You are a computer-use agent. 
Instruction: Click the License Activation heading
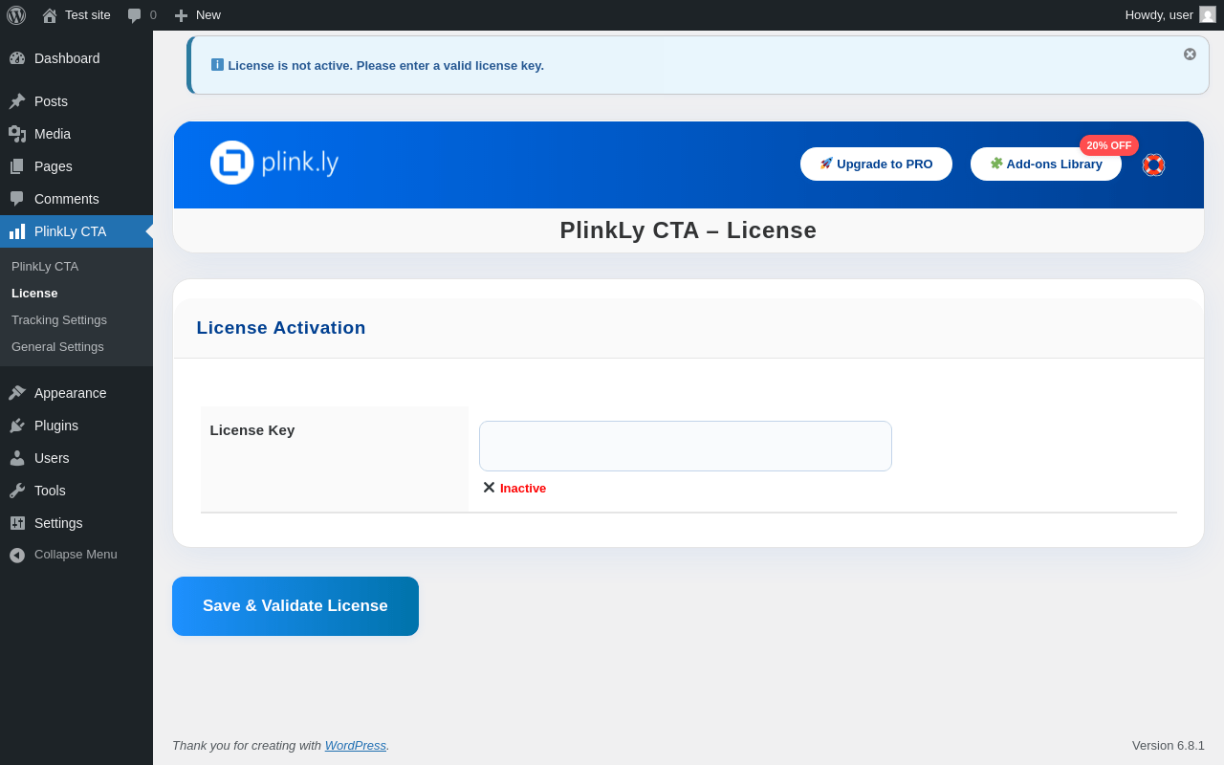281,328
